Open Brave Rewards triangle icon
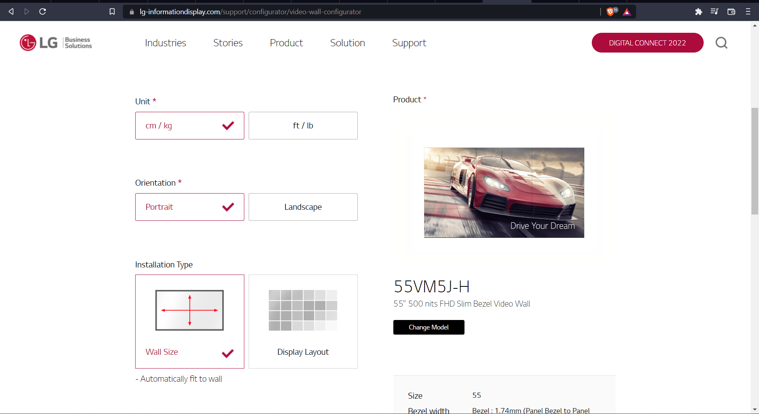The height and width of the screenshot is (414, 759). point(627,12)
